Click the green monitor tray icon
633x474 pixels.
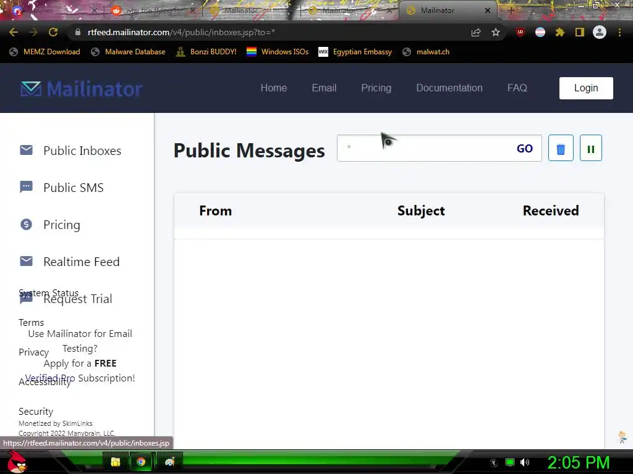click(x=510, y=462)
